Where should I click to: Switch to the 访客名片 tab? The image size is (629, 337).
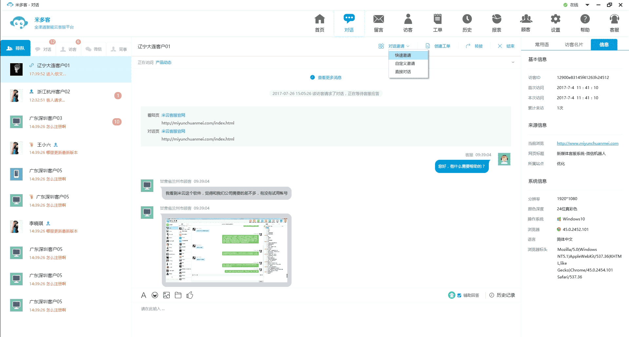[x=574, y=45]
